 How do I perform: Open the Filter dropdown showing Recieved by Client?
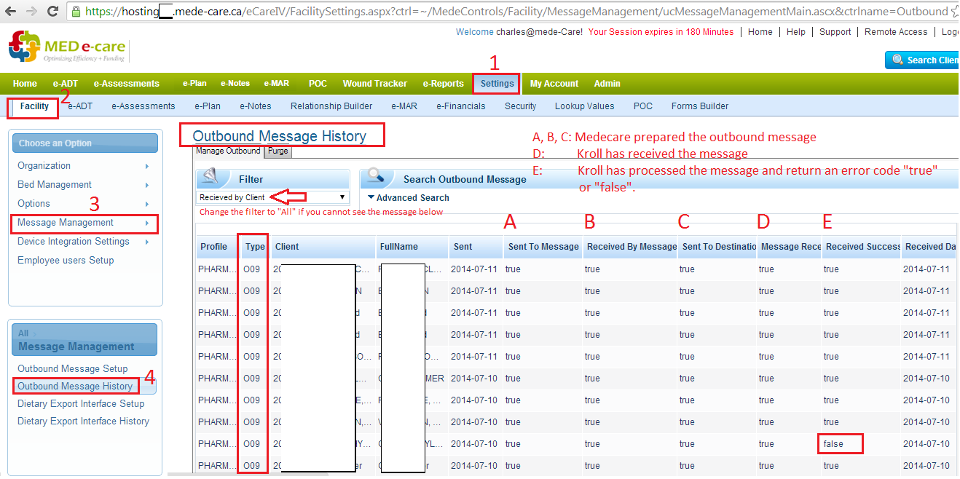click(x=272, y=197)
